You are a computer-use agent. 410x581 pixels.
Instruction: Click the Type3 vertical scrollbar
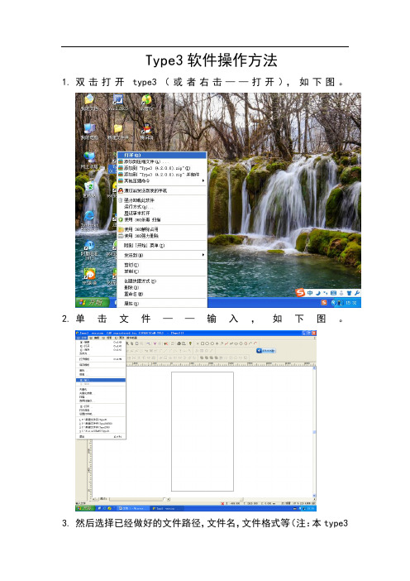[315, 432]
